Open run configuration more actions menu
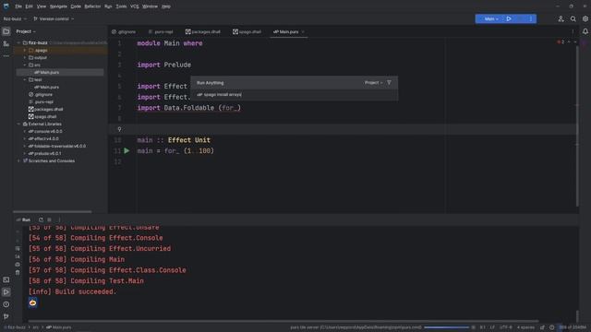 531,18
